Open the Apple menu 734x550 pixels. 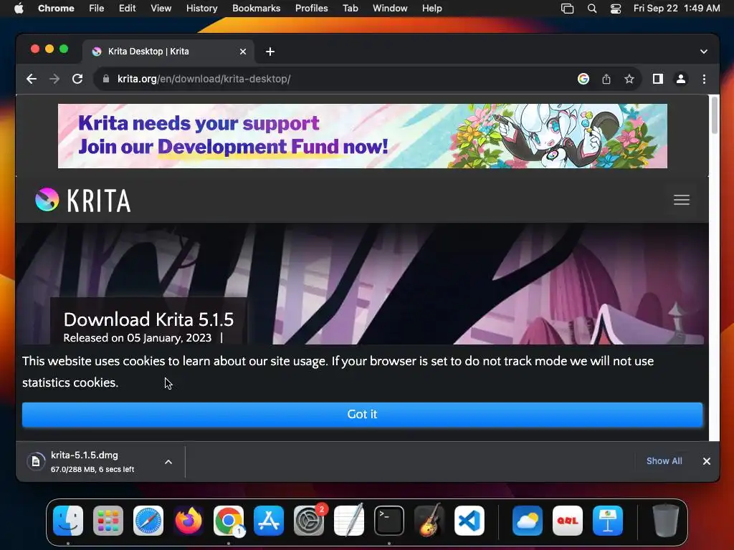click(x=19, y=8)
